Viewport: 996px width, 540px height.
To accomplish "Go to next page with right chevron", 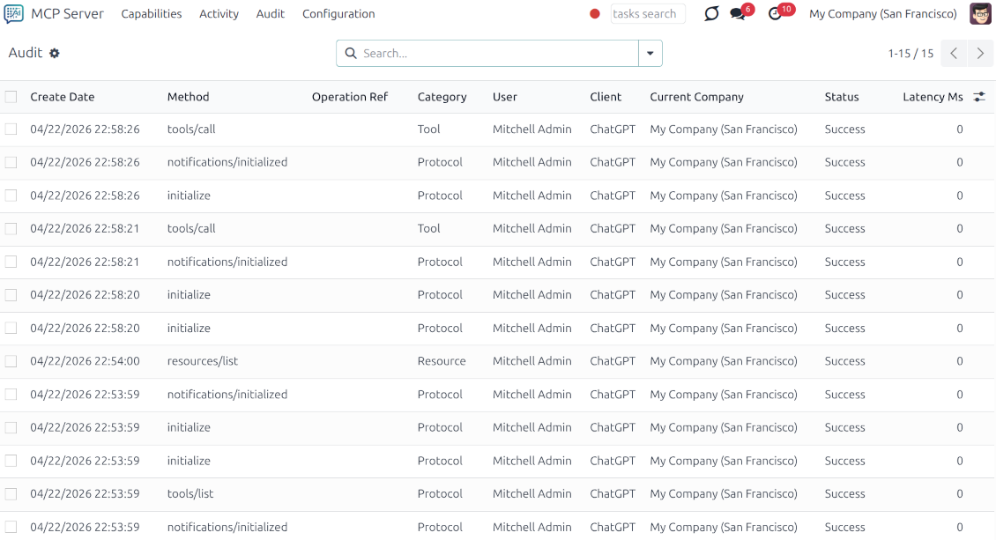I will click(x=980, y=53).
